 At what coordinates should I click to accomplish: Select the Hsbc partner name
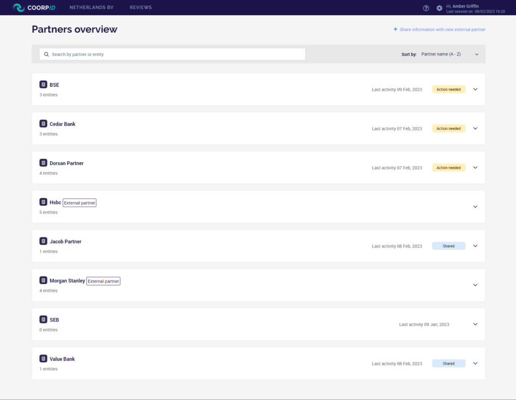[x=55, y=203]
